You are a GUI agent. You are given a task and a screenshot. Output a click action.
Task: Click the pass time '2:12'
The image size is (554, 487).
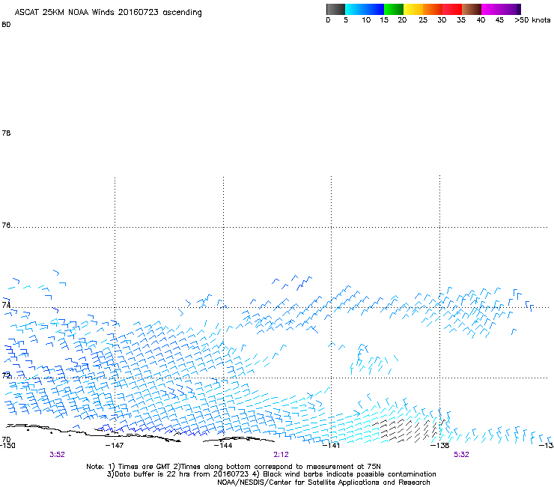(281, 455)
